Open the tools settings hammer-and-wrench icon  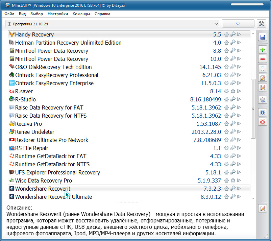click(x=262, y=24)
